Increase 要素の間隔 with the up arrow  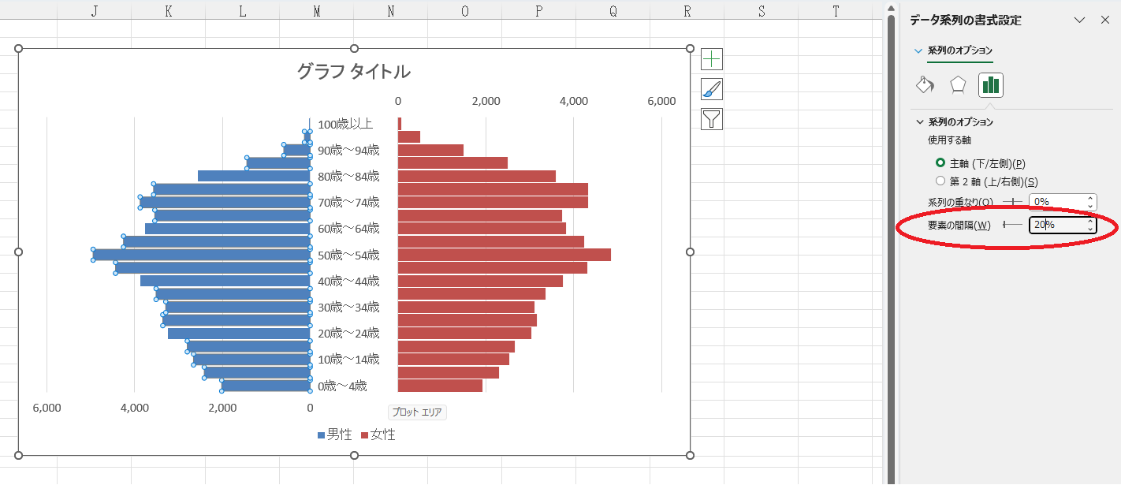[1090, 221]
